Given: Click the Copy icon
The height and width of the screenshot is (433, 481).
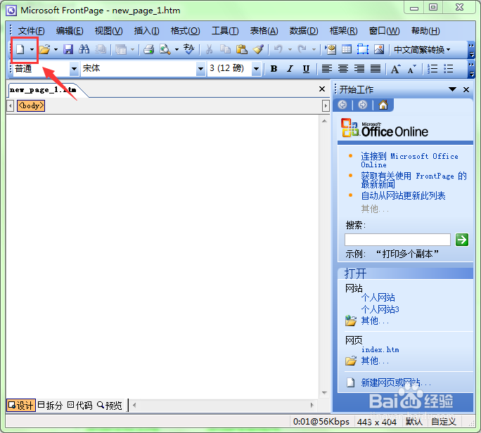Looking at the screenshot, I should pos(226,49).
